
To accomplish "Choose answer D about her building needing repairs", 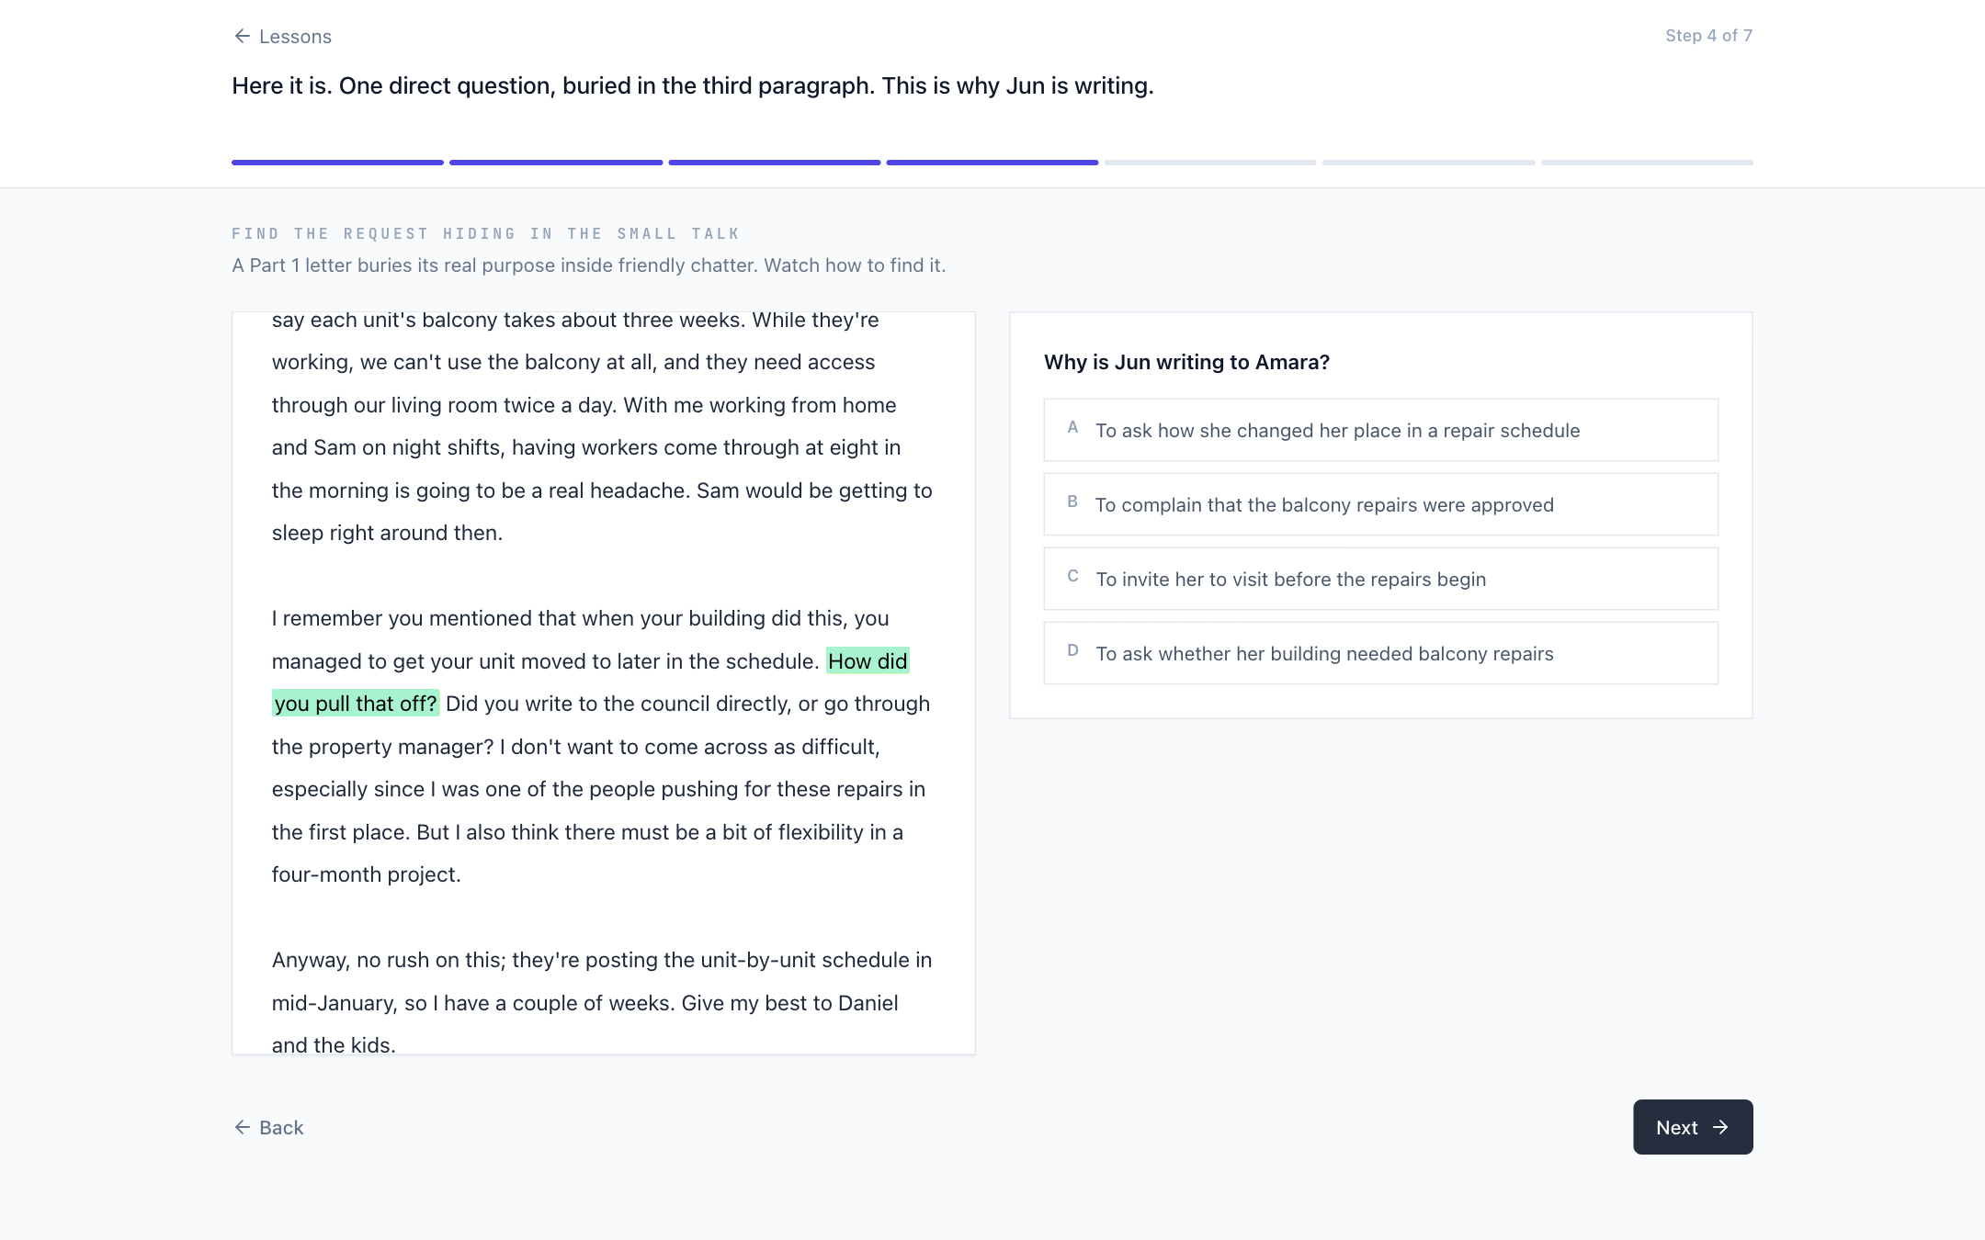I will click(1380, 653).
